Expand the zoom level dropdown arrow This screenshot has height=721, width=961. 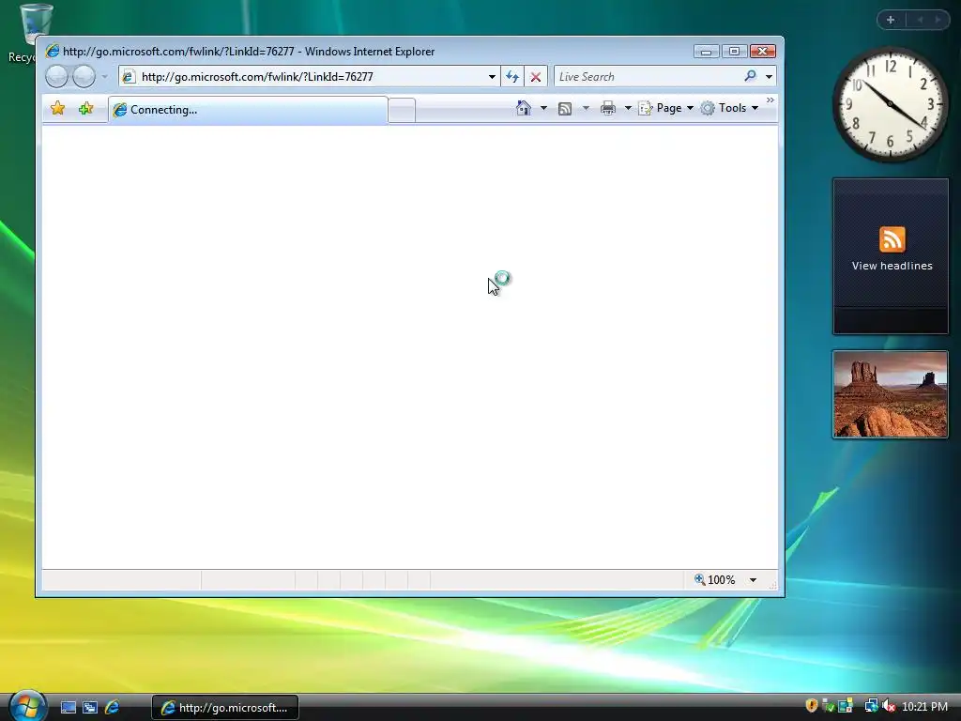point(754,580)
